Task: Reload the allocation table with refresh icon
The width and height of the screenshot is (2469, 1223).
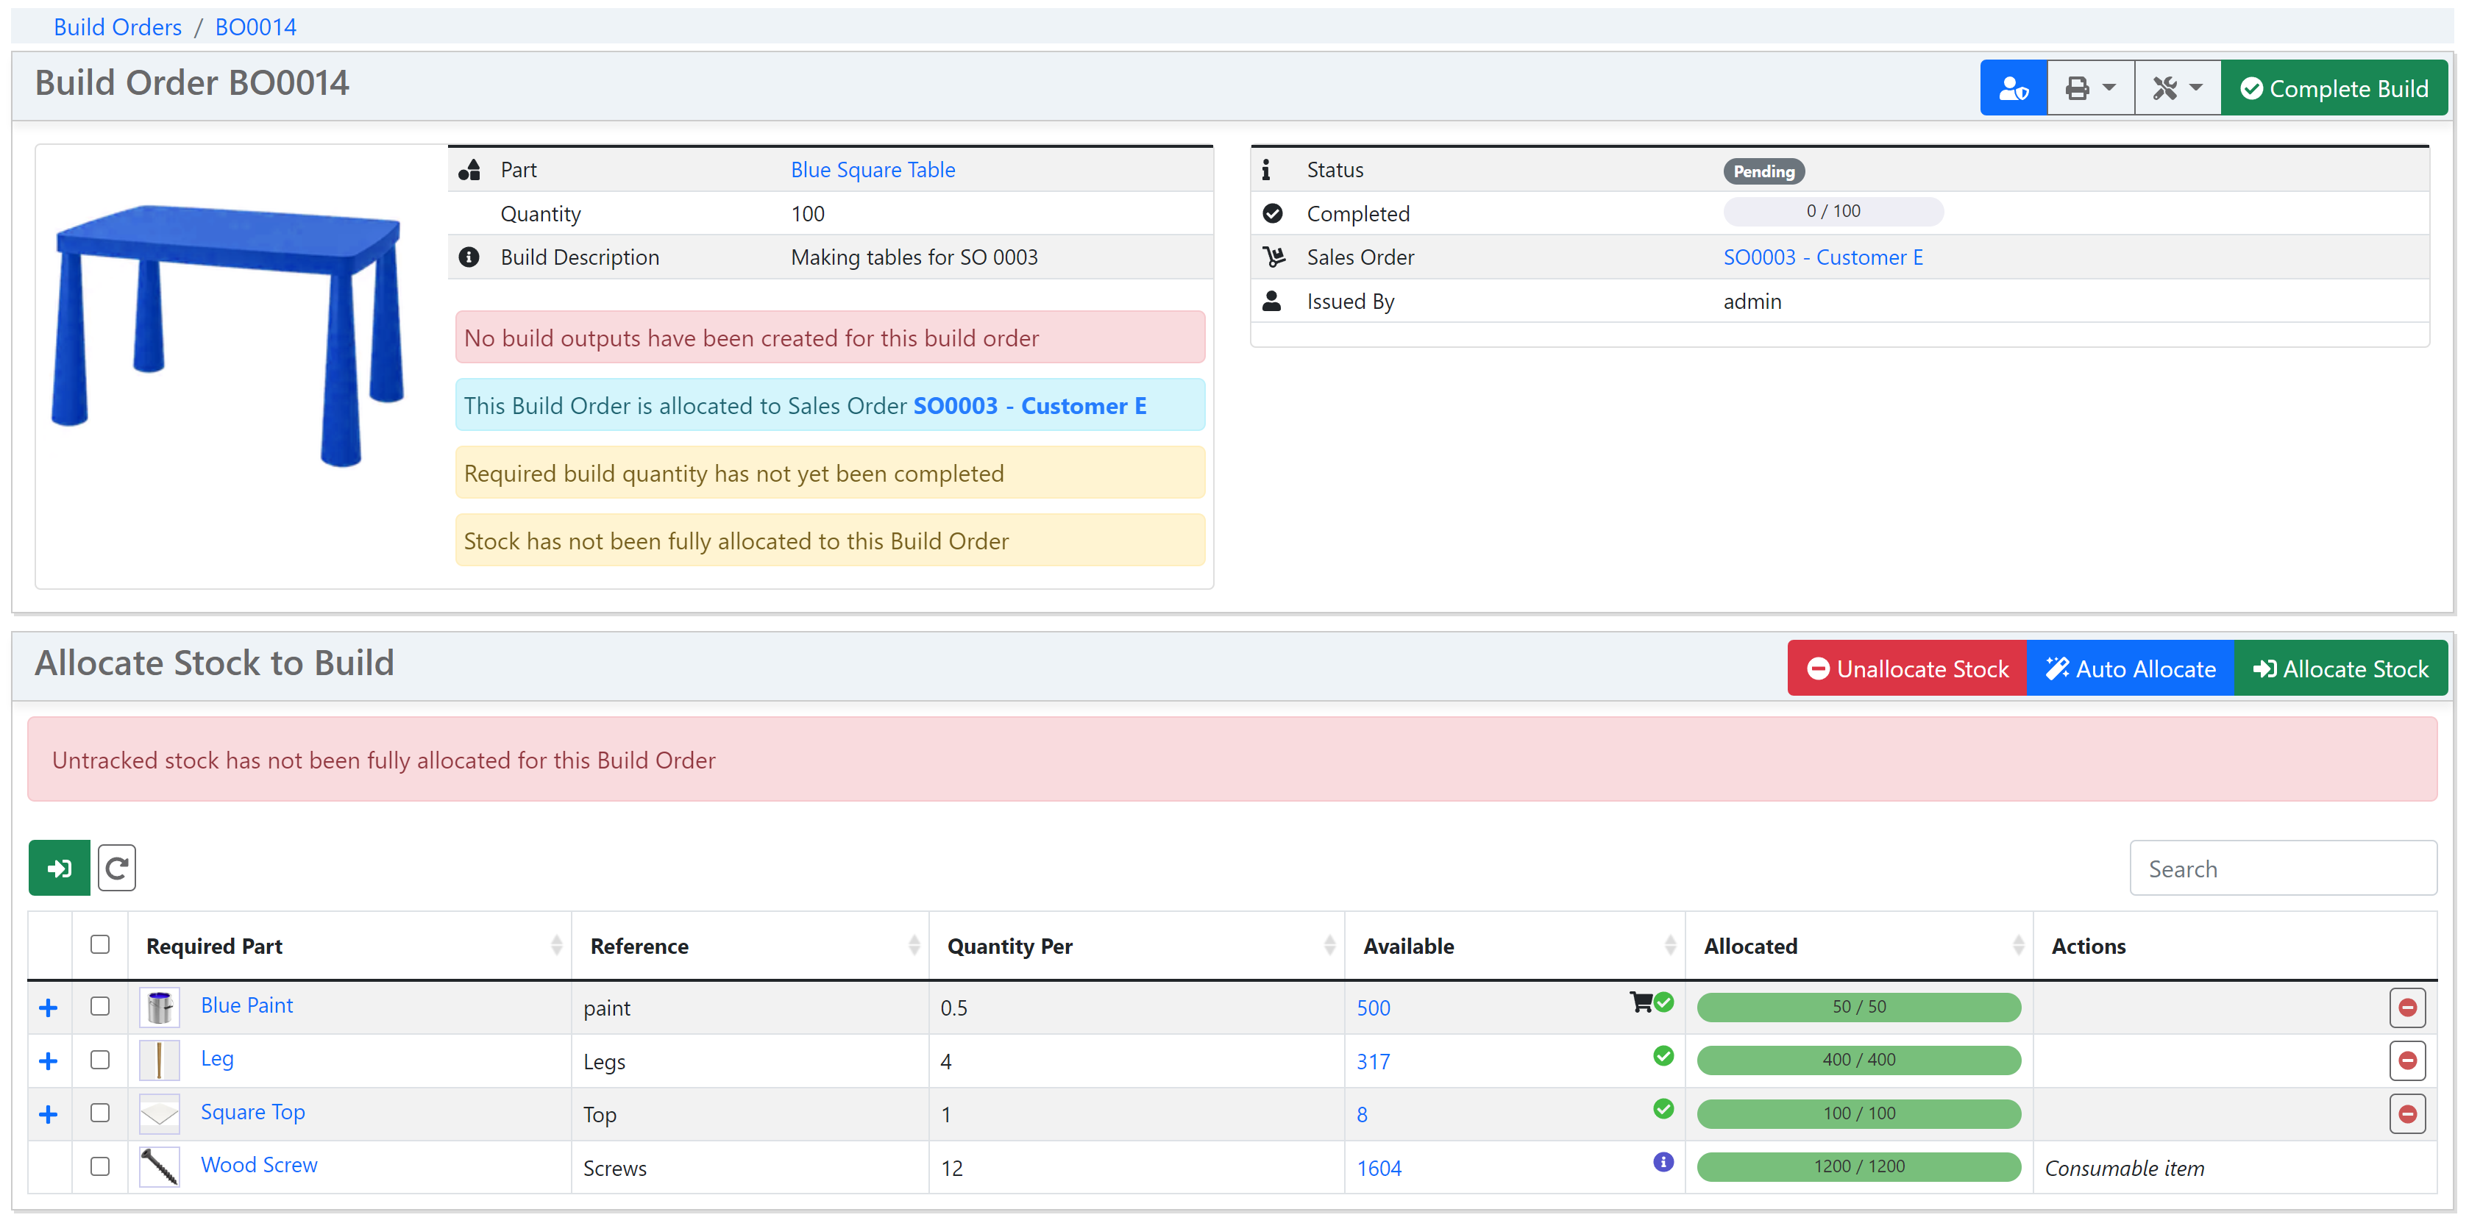Action: [117, 867]
